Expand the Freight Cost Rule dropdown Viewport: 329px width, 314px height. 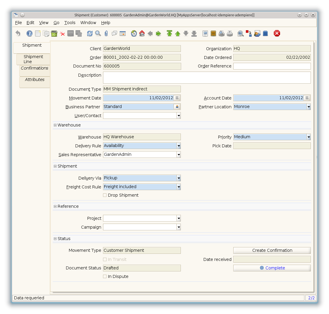(x=179, y=187)
